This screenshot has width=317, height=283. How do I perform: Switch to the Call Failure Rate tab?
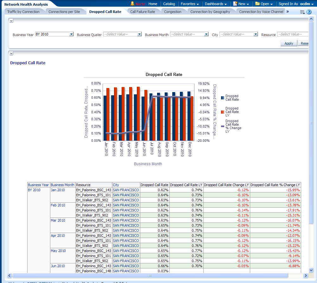[143, 12]
